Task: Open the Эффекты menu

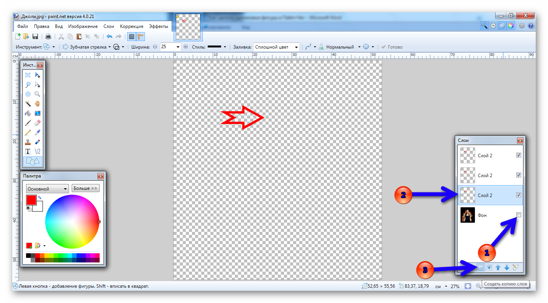Action: click(x=158, y=26)
